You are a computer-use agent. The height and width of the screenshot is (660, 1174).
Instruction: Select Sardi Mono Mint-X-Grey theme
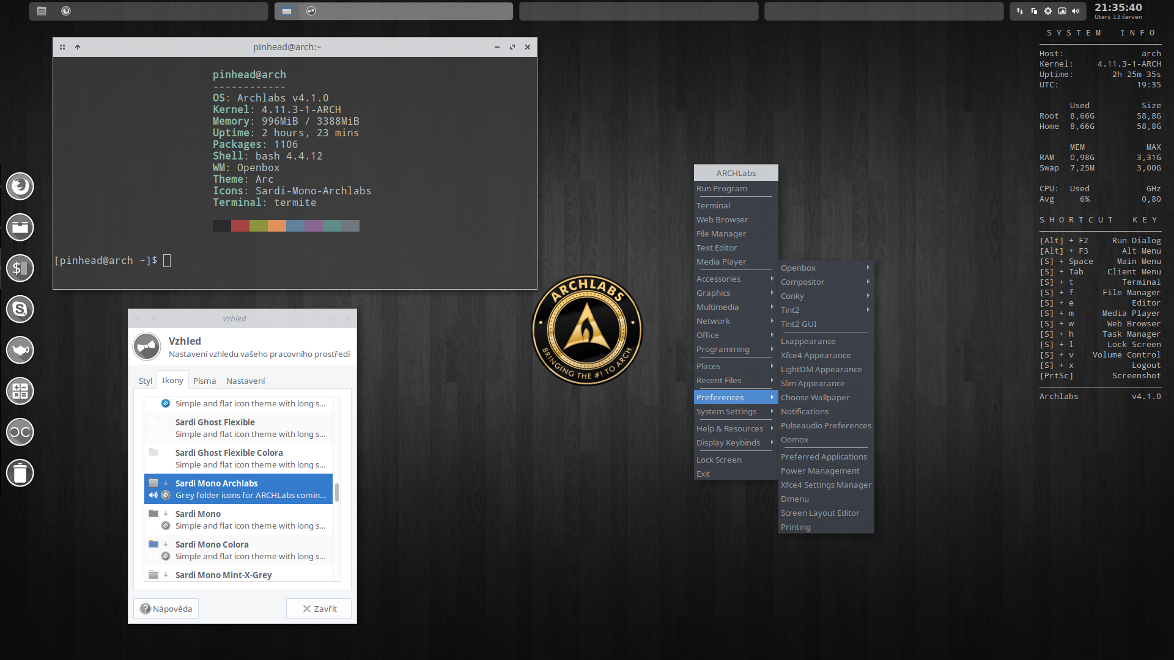pos(238,574)
